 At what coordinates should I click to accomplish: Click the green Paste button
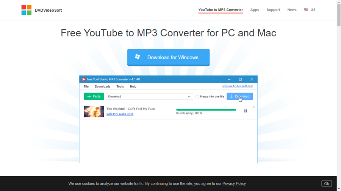[x=94, y=96]
